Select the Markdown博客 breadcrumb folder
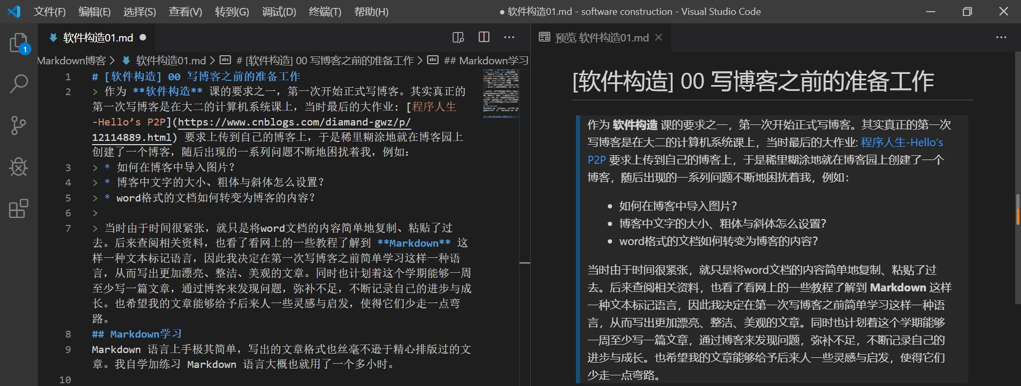Image resolution: width=1021 pixels, height=386 pixels. tap(72, 61)
